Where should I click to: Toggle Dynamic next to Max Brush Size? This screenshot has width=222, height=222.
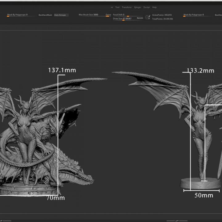click(108, 15)
